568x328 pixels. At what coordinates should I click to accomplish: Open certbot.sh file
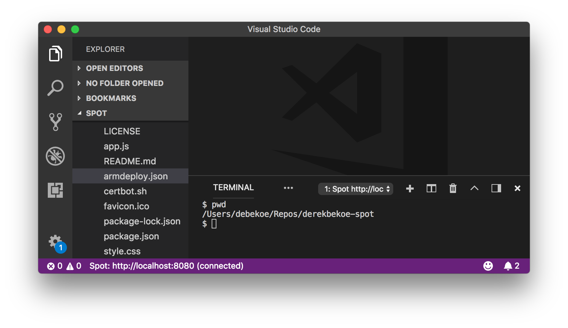click(130, 191)
